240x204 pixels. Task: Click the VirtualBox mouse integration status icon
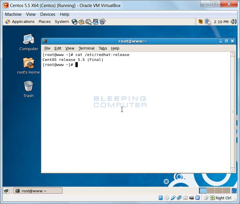(206, 198)
